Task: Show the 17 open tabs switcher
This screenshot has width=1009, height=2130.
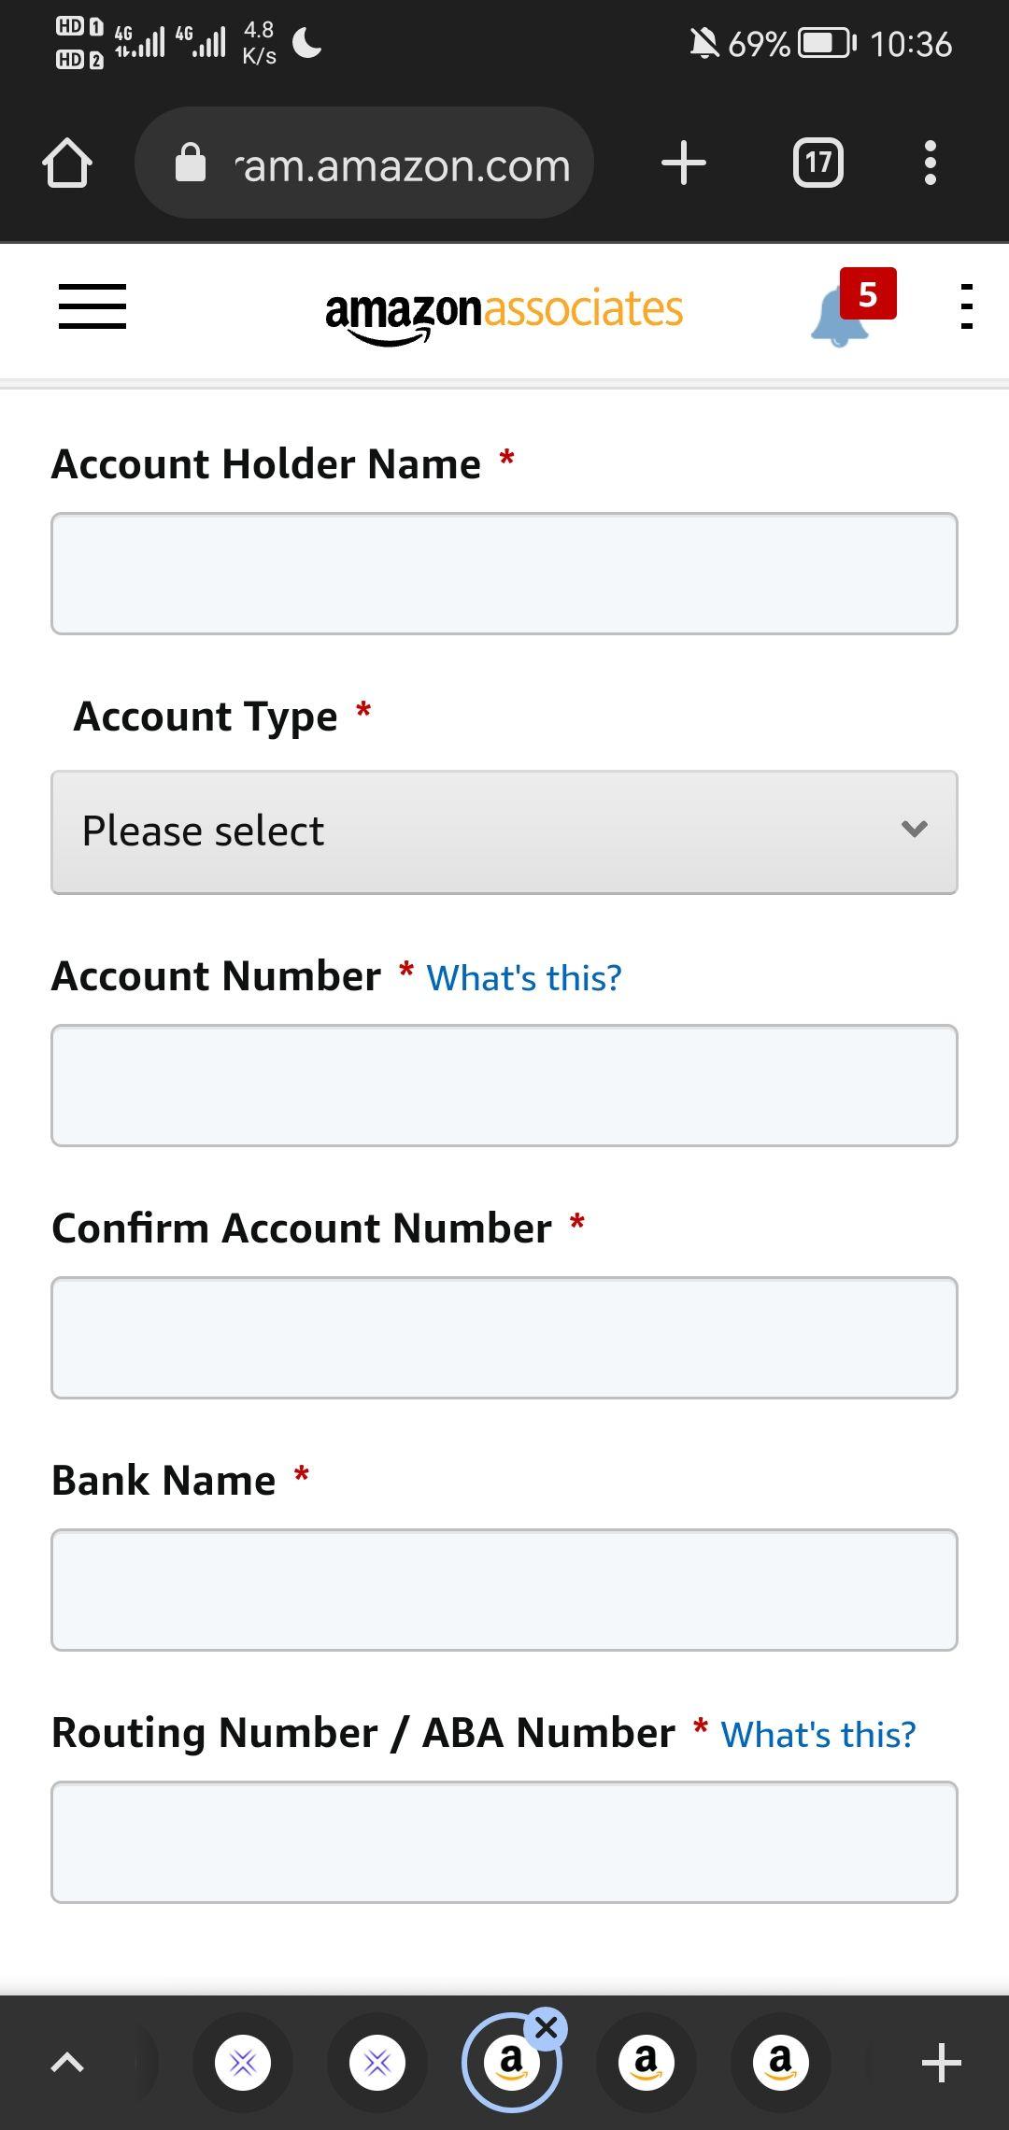Action: click(817, 163)
